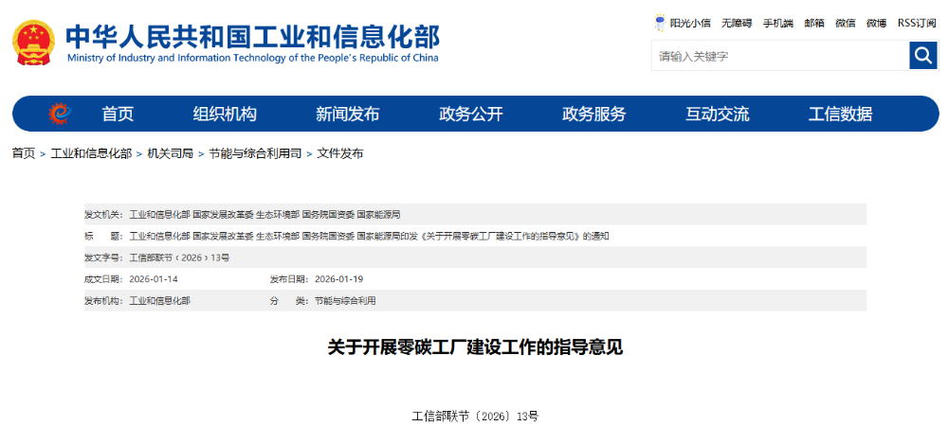Open the 阳光小信 robot assistant icon
The width and height of the screenshot is (948, 444).
click(x=660, y=23)
